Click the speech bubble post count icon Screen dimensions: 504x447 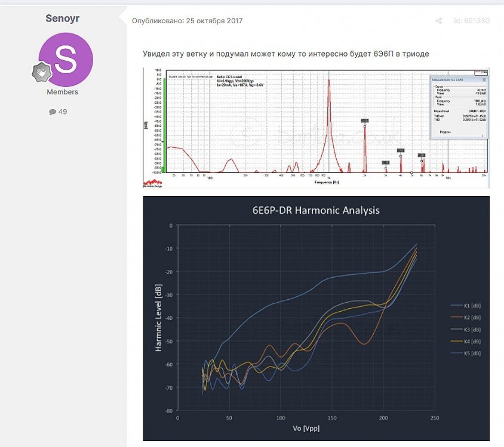tap(53, 111)
